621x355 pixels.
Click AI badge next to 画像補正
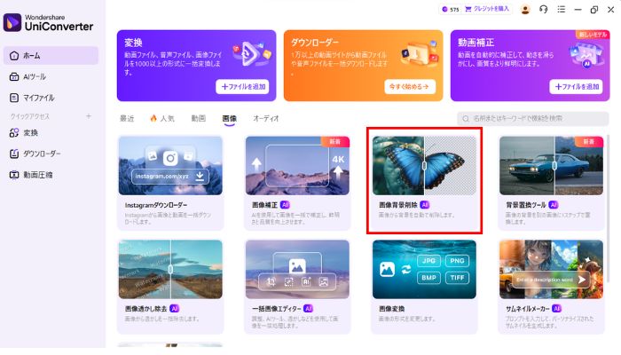point(285,205)
